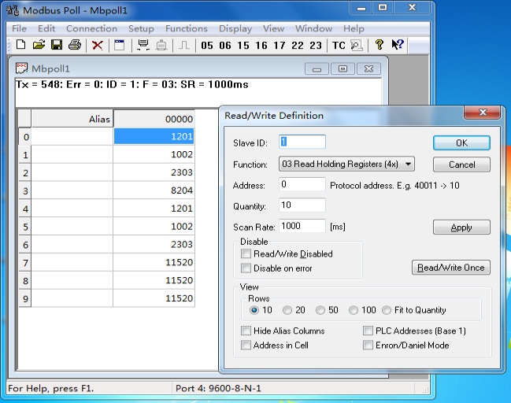Screen dimensions: 511x403
Task: Click the pulse waveform toolbar icon
Action: click(184, 45)
